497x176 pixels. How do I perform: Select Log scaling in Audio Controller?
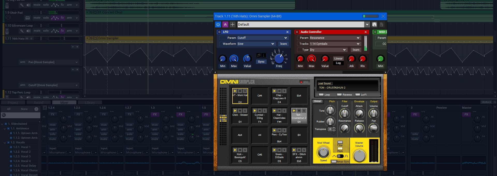(x=338, y=63)
